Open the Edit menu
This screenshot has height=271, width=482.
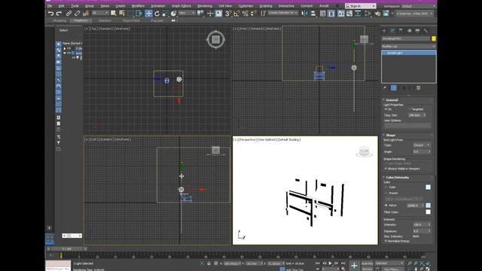(x=61, y=6)
